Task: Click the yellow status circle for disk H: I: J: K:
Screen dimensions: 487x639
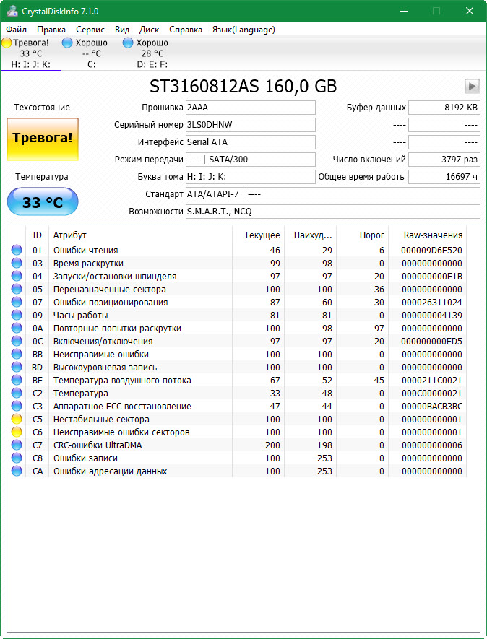Action: [x=7, y=43]
